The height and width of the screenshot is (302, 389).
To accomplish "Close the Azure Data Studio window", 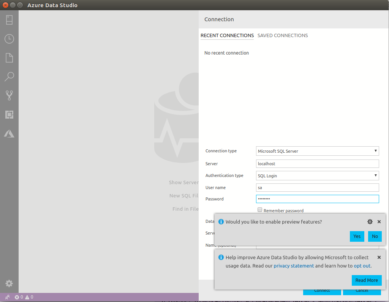I will point(5,5).
